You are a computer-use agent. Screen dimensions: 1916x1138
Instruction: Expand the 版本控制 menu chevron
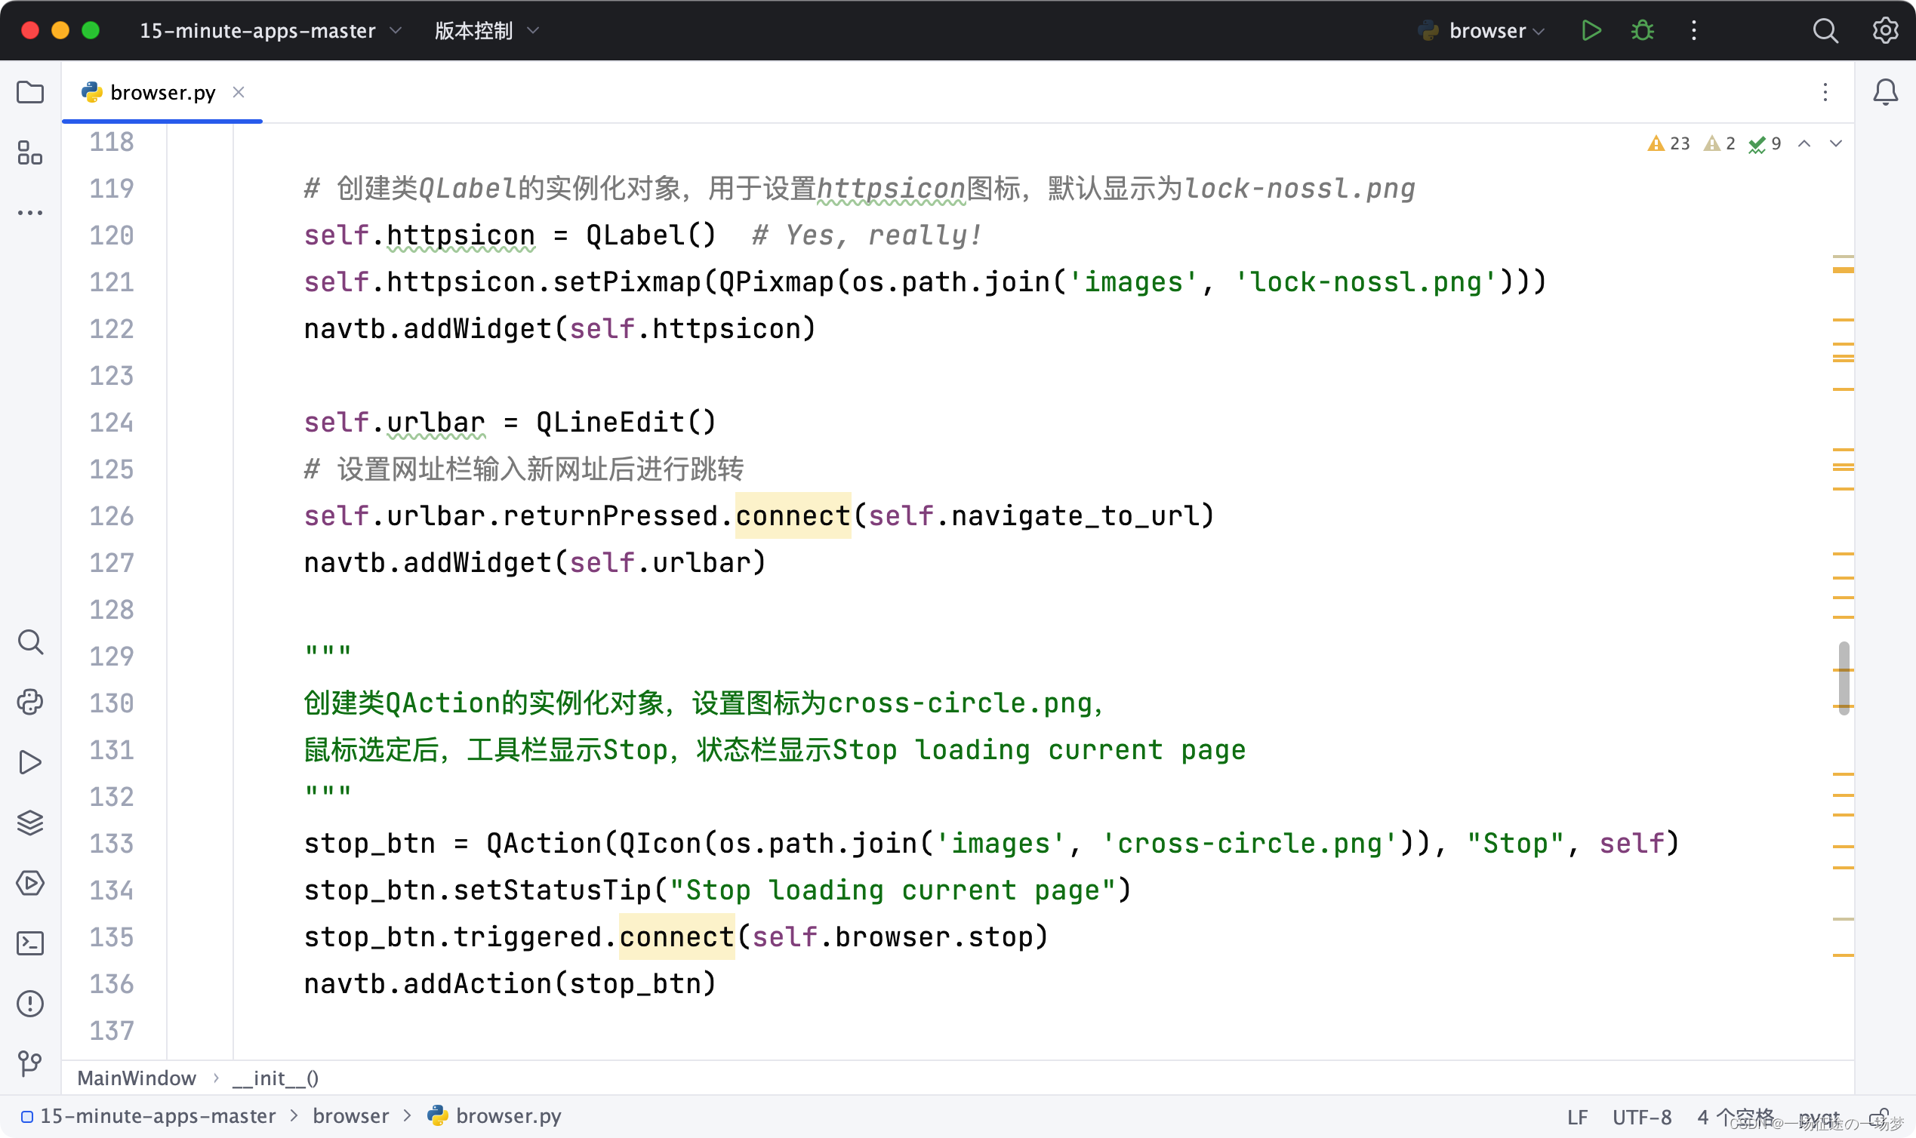tap(533, 31)
